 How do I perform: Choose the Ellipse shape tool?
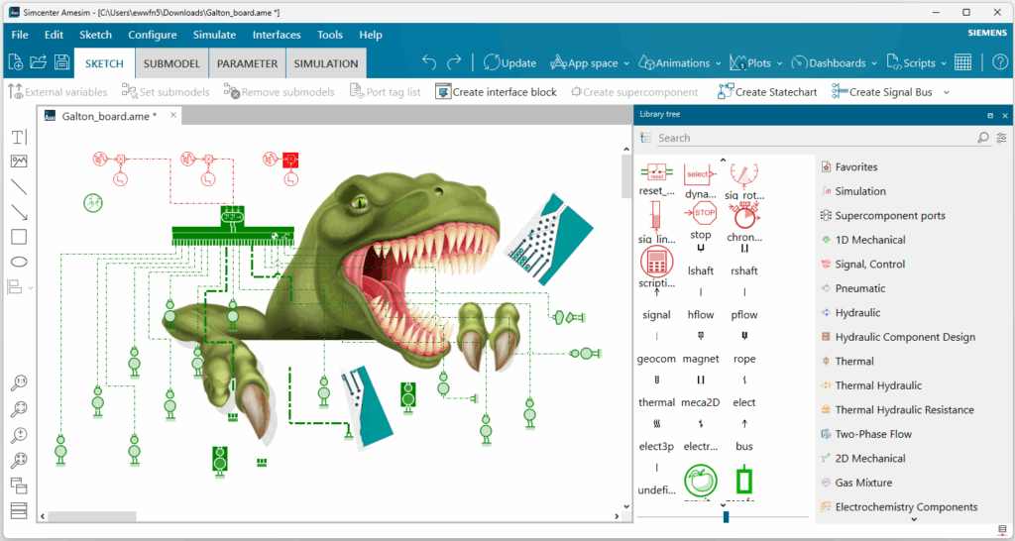19,262
